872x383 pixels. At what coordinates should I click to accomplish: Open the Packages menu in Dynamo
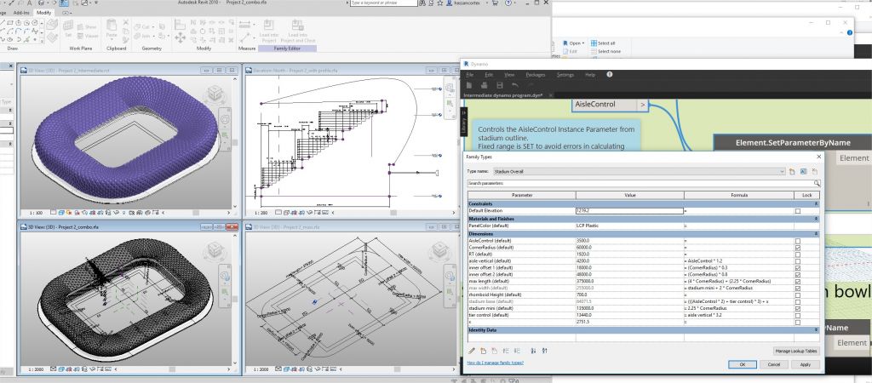click(x=536, y=75)
